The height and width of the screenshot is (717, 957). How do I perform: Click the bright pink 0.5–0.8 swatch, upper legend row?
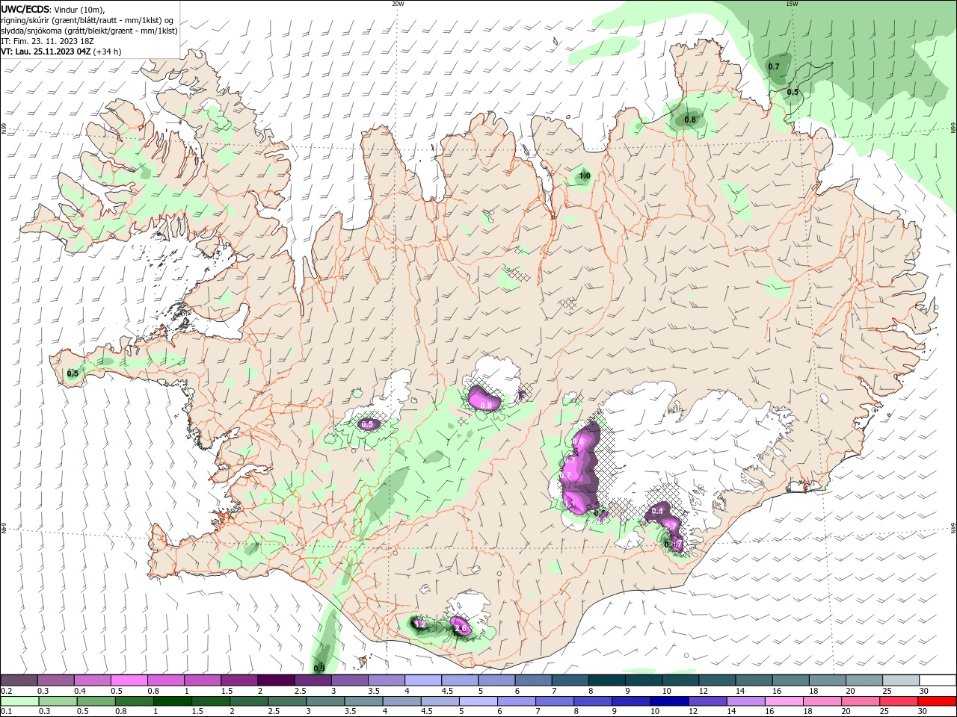[x=129, y=680]
